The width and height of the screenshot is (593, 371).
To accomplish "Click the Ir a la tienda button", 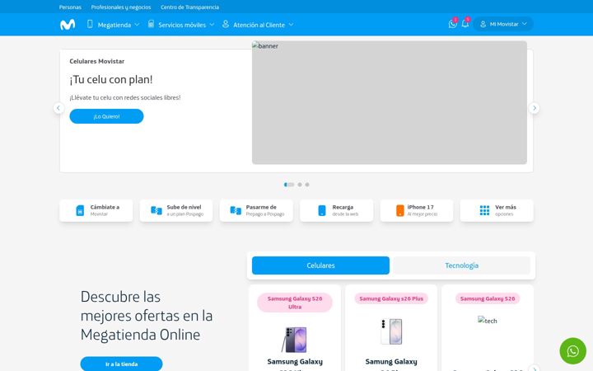I will pyautogui.click(x=121, y=364).
